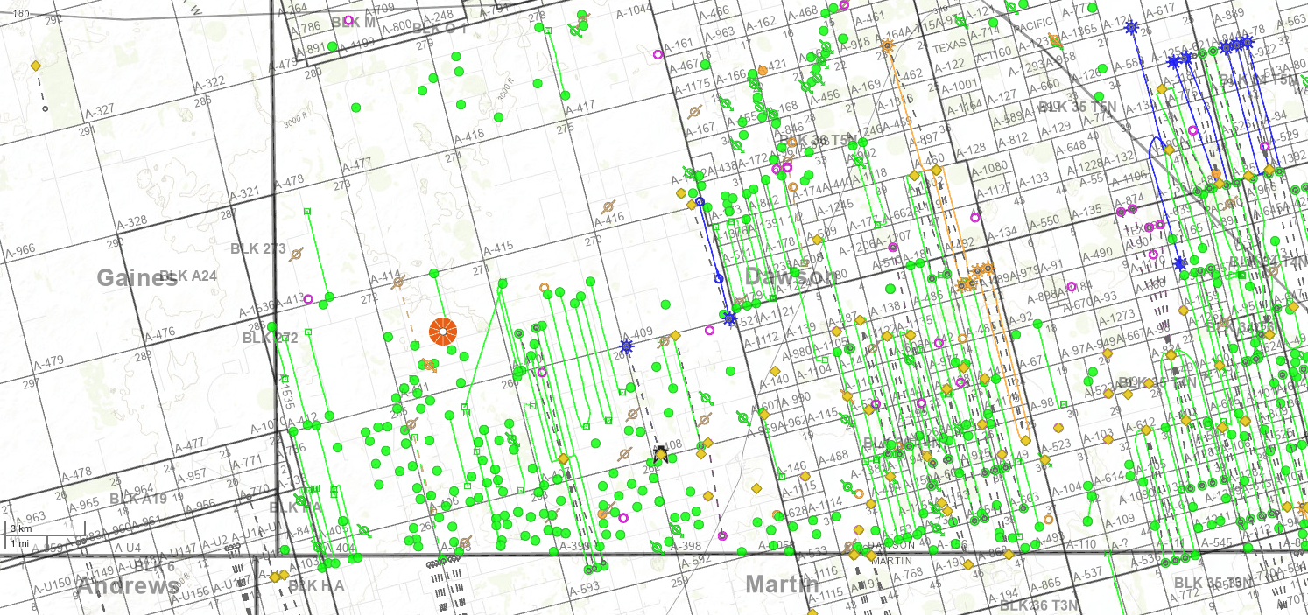Select the magenta circle above A-1207
1308x615 pixels.
(893, 248)
